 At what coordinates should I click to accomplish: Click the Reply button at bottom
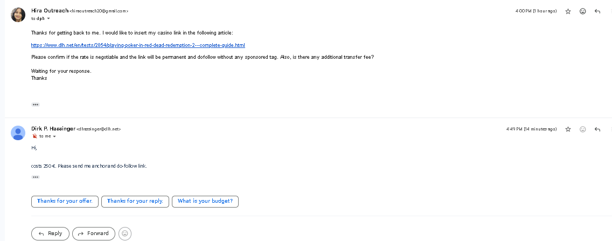pyautogui.click(x=50, y=233)
